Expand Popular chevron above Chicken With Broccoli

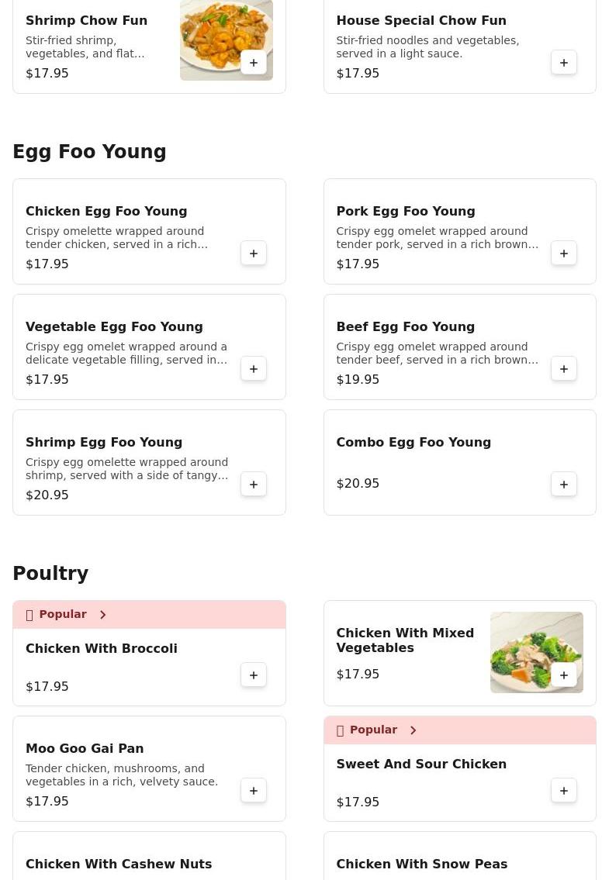[x=103, y=615]
